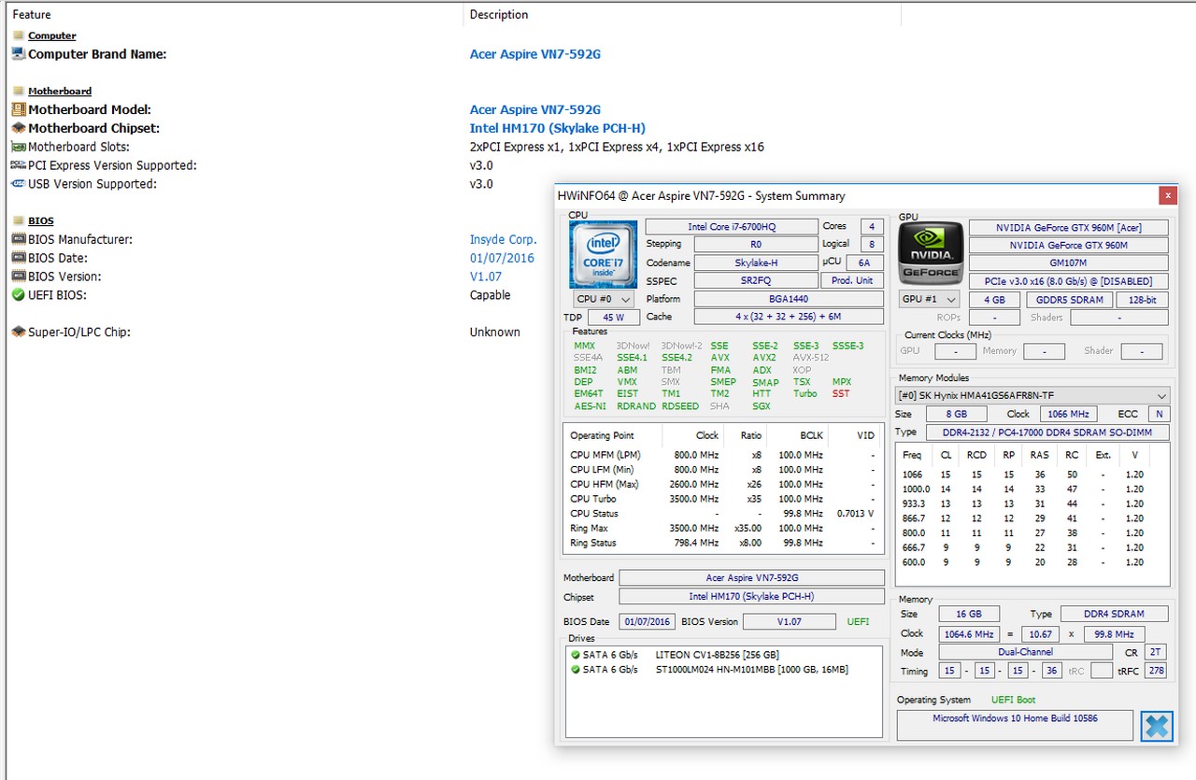Click the green check icon beside UEFI BIOS
1196x780 pixels.
[19, 295]
